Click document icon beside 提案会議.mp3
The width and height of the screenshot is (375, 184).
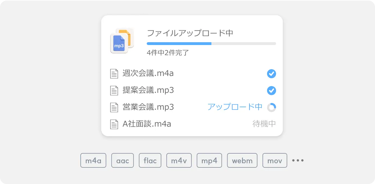coord(114,90)
